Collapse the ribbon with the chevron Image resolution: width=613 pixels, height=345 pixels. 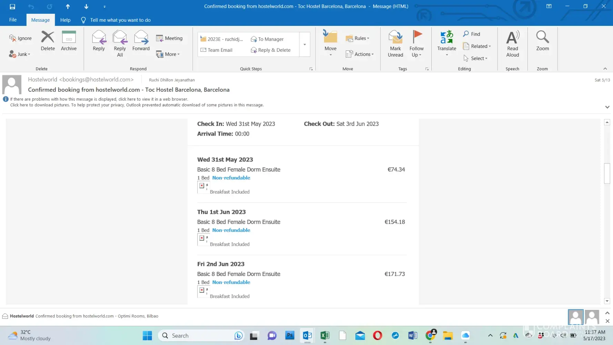click(605, 69)
